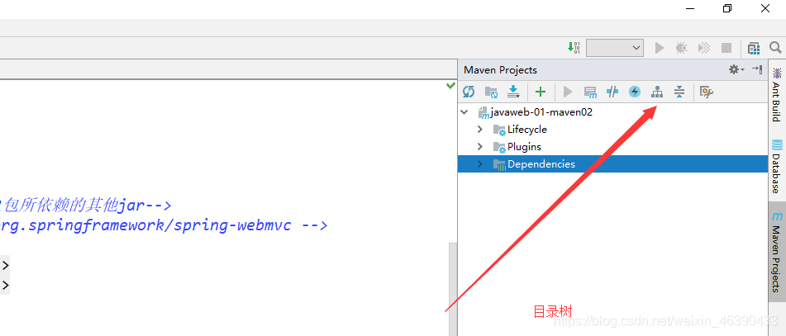Toggle offline mode icon

coord(612,92)
